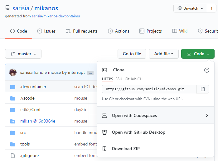Image resolution: width=218 pixels, height=161 pixels.
Task: Switch to the Wiki tab
Action: coord(180,31)
